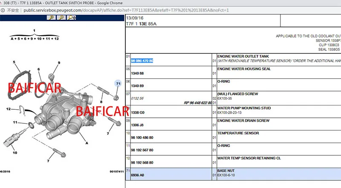Image resolution: width=341 pixels, height=188 pixels.
Task: Click 'ENGINE WATER OUTLET TANK' description
Action: pos(243,56)
